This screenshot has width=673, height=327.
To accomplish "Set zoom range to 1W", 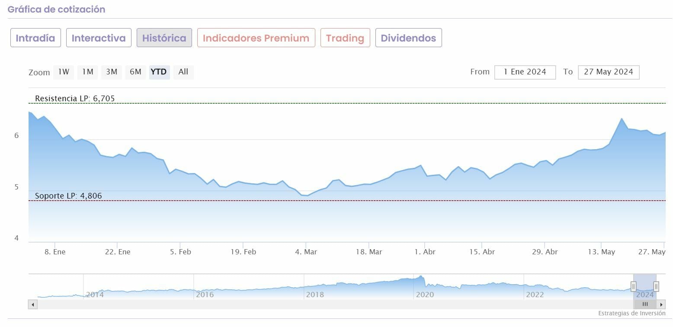I will pos(64,72).
